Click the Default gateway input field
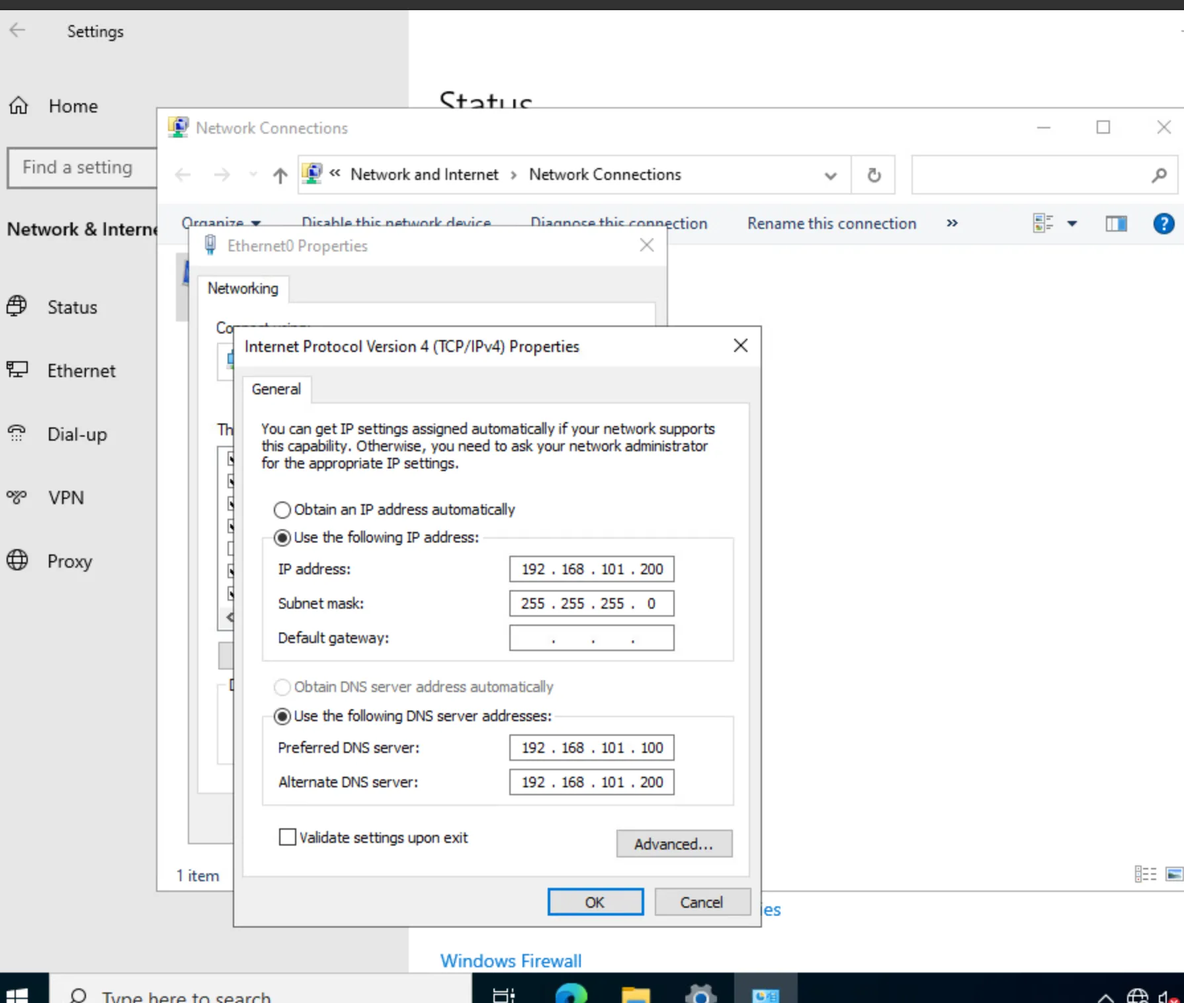This screenshot has height=1003, width=1184. tap(591, 638)
